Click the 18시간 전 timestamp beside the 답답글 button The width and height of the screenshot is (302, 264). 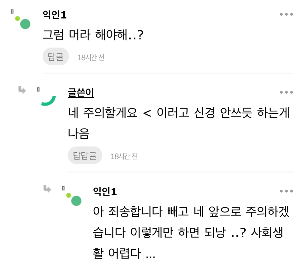point(124,156)
